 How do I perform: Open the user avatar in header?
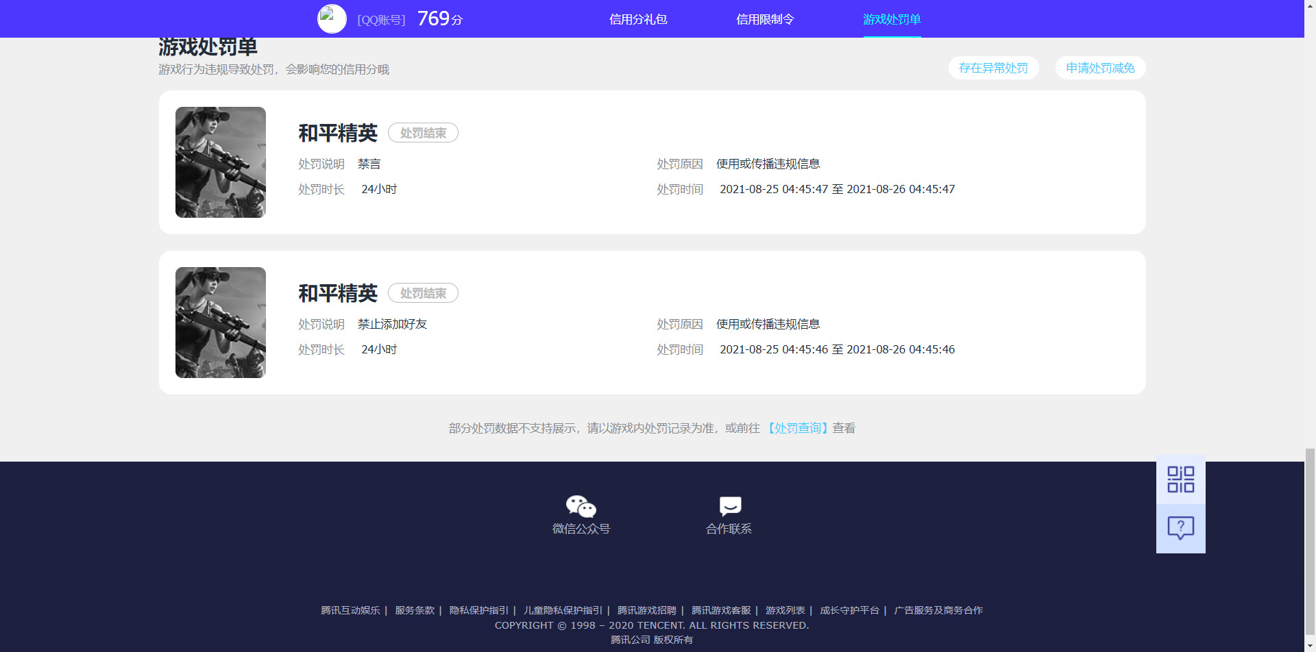(x=332, y=19)
